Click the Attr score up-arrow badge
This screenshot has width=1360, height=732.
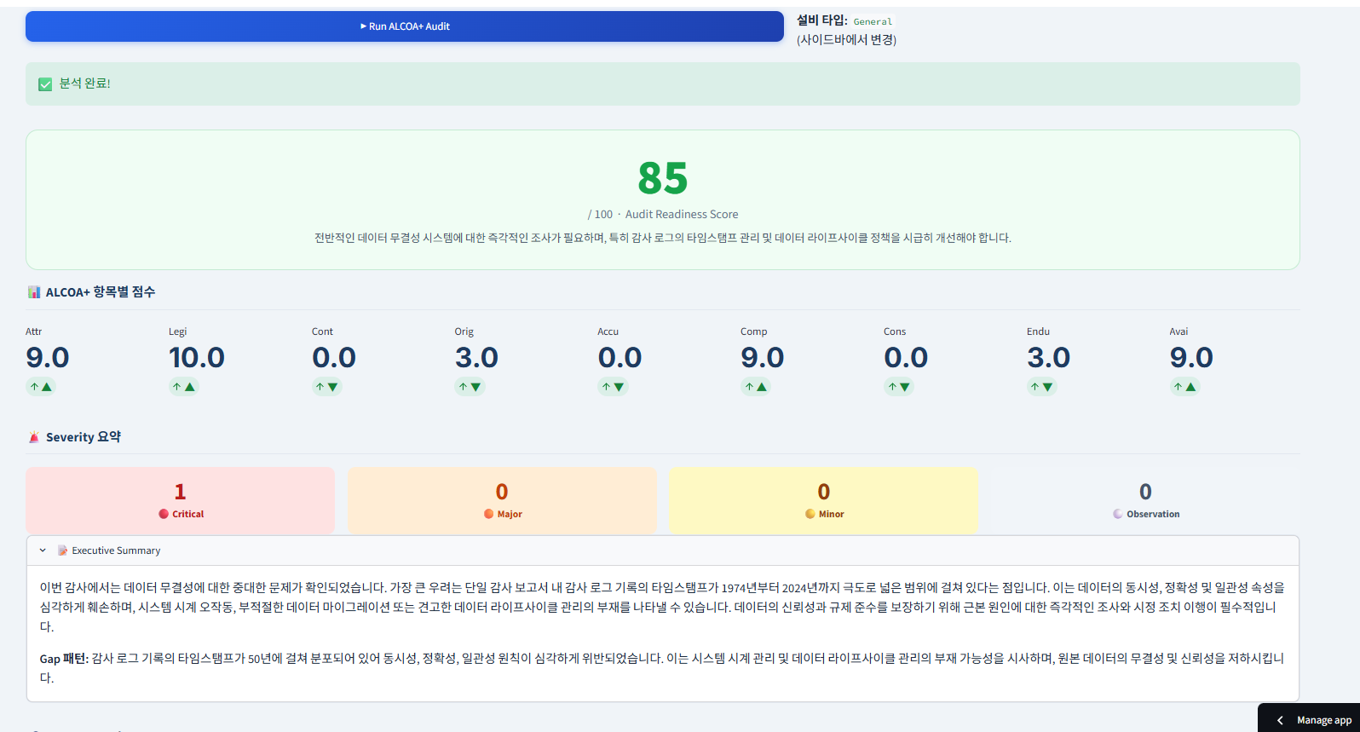coord(41,387)
